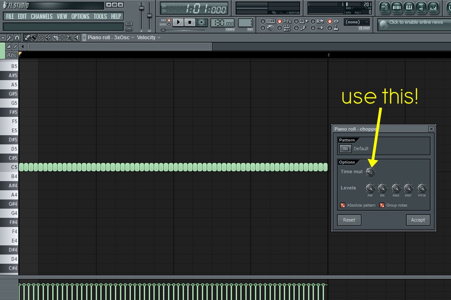Viewport: 451px width, 300px height.
Task: Click the horizontal scrollbar left arrow
Action: coord(23,46)
